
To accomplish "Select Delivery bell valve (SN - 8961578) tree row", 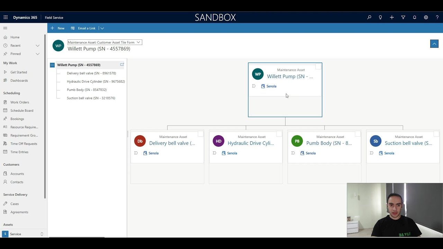I will 91,73.
